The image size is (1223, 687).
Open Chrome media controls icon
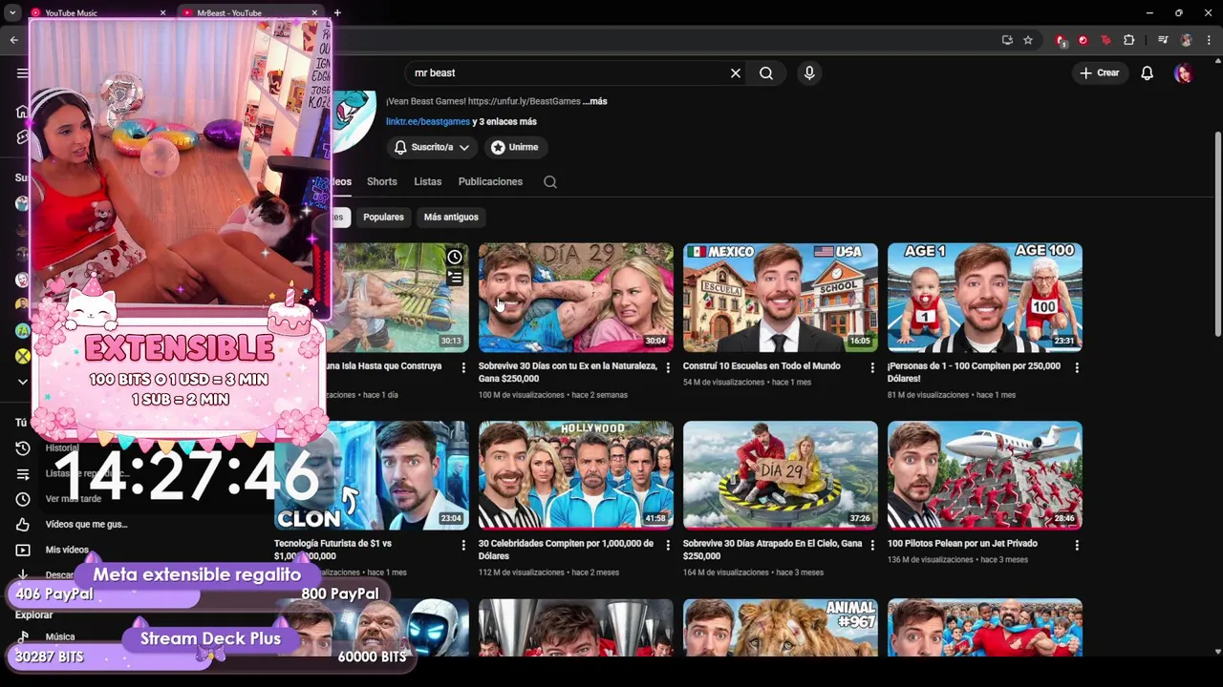pyautogui.click(x=1163, y=40)
